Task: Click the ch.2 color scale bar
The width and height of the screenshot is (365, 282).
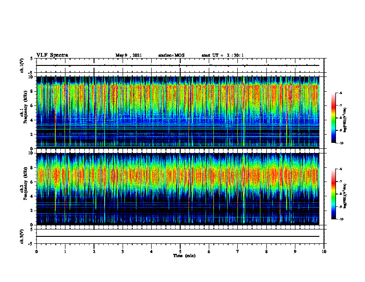Action: (x=334, y=194)
